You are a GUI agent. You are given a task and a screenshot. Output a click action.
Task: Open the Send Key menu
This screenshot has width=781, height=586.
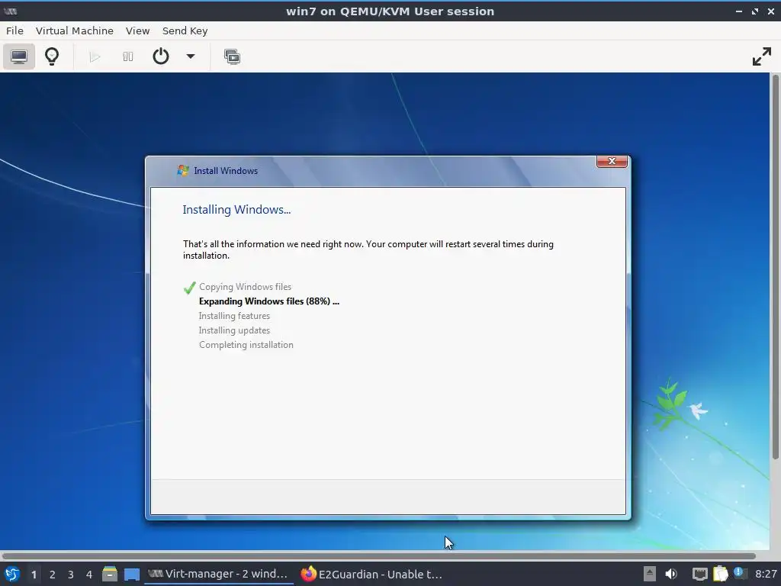pyautogui.click(x=185, y=31)
